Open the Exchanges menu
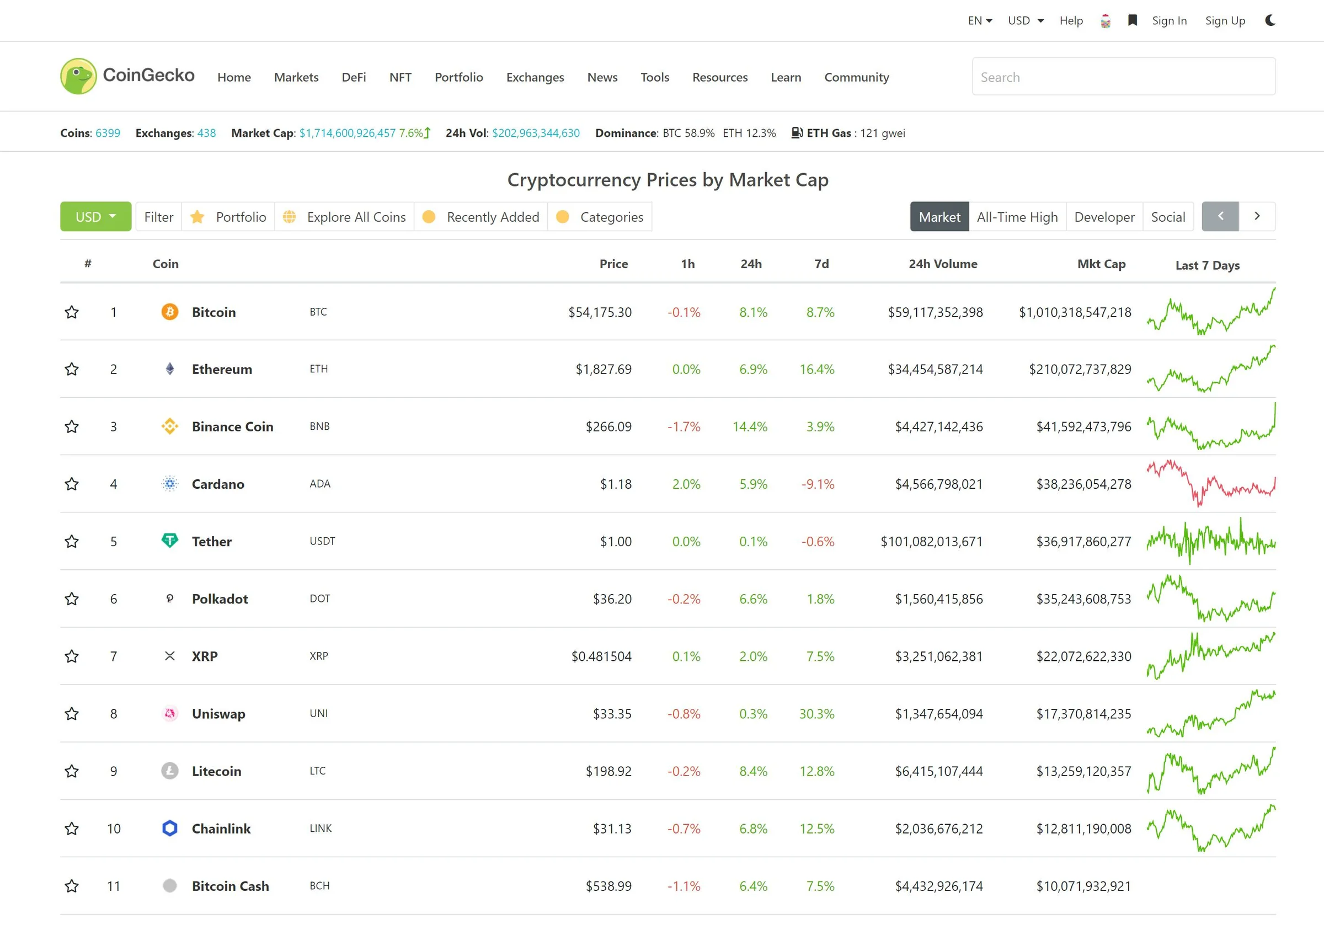The height and width of the screenshot is (935, 1324). tap(535, 77)
